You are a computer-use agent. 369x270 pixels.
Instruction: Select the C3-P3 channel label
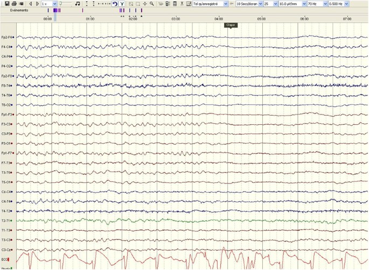(x=7, y=134)
